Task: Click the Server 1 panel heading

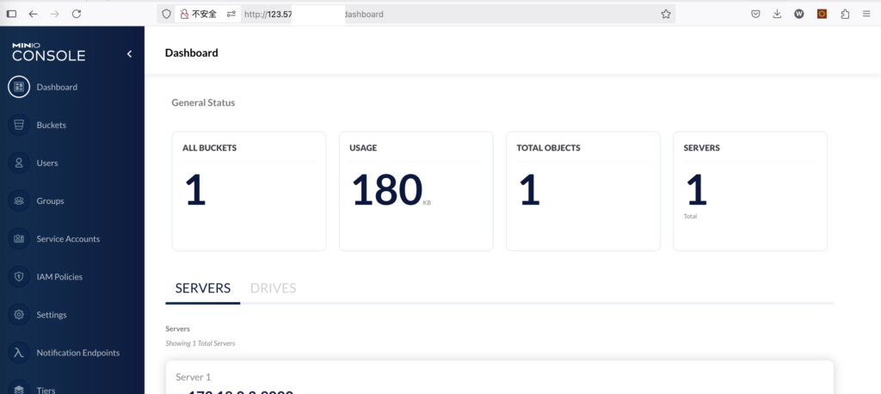Action: 194,377
